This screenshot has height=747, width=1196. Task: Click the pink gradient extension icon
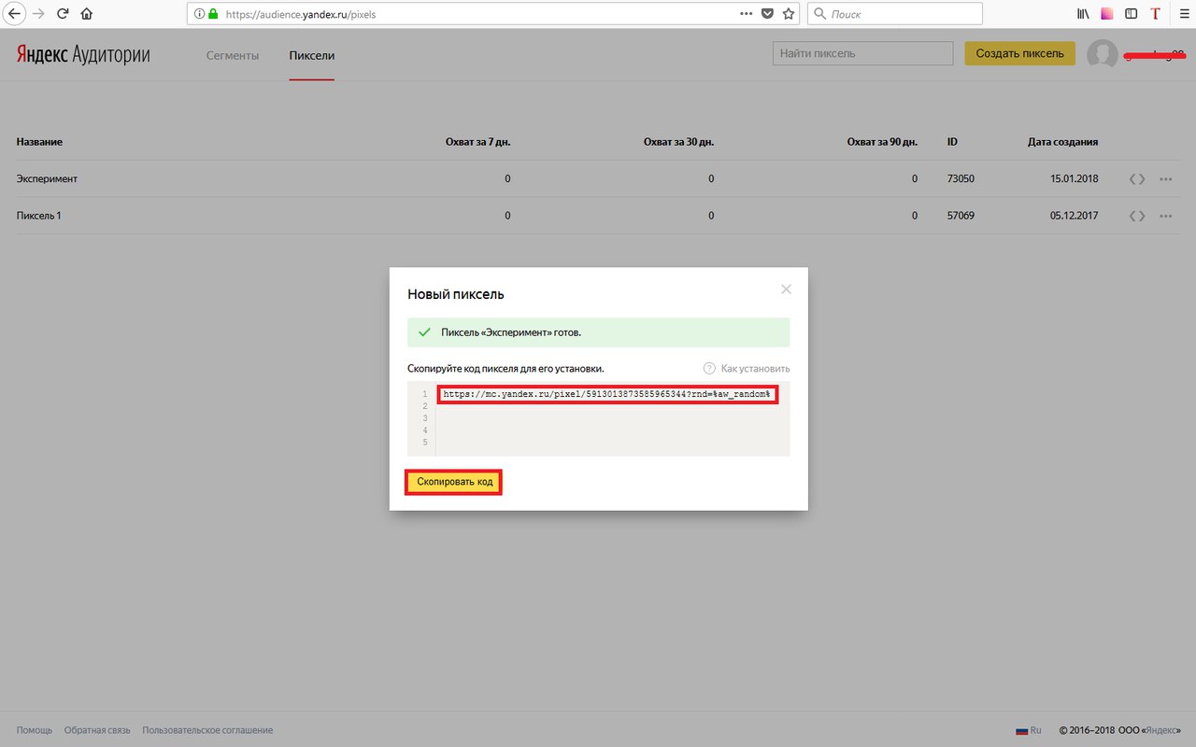[x=1107, y=14]
